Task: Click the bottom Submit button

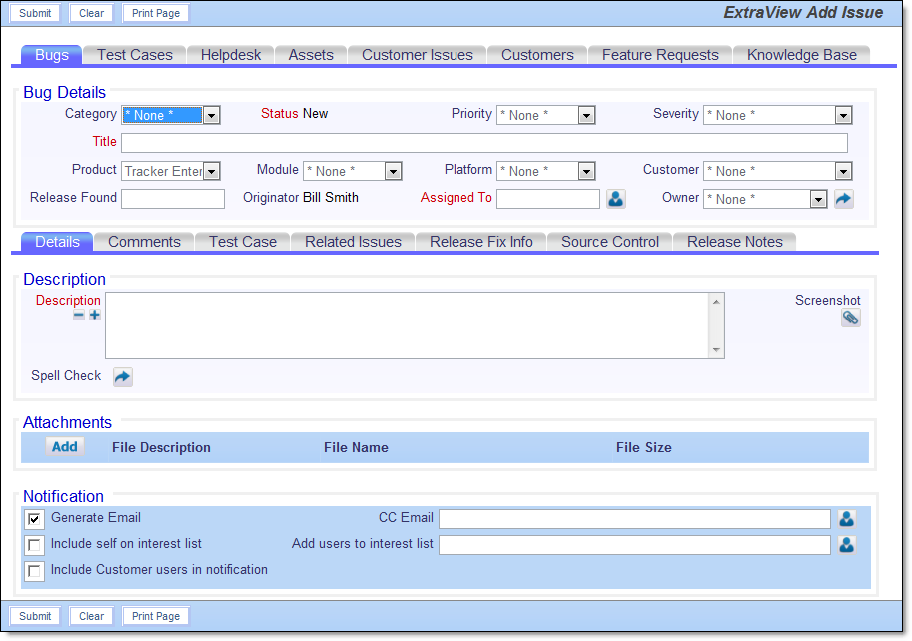Action: (x=35, y=616)
